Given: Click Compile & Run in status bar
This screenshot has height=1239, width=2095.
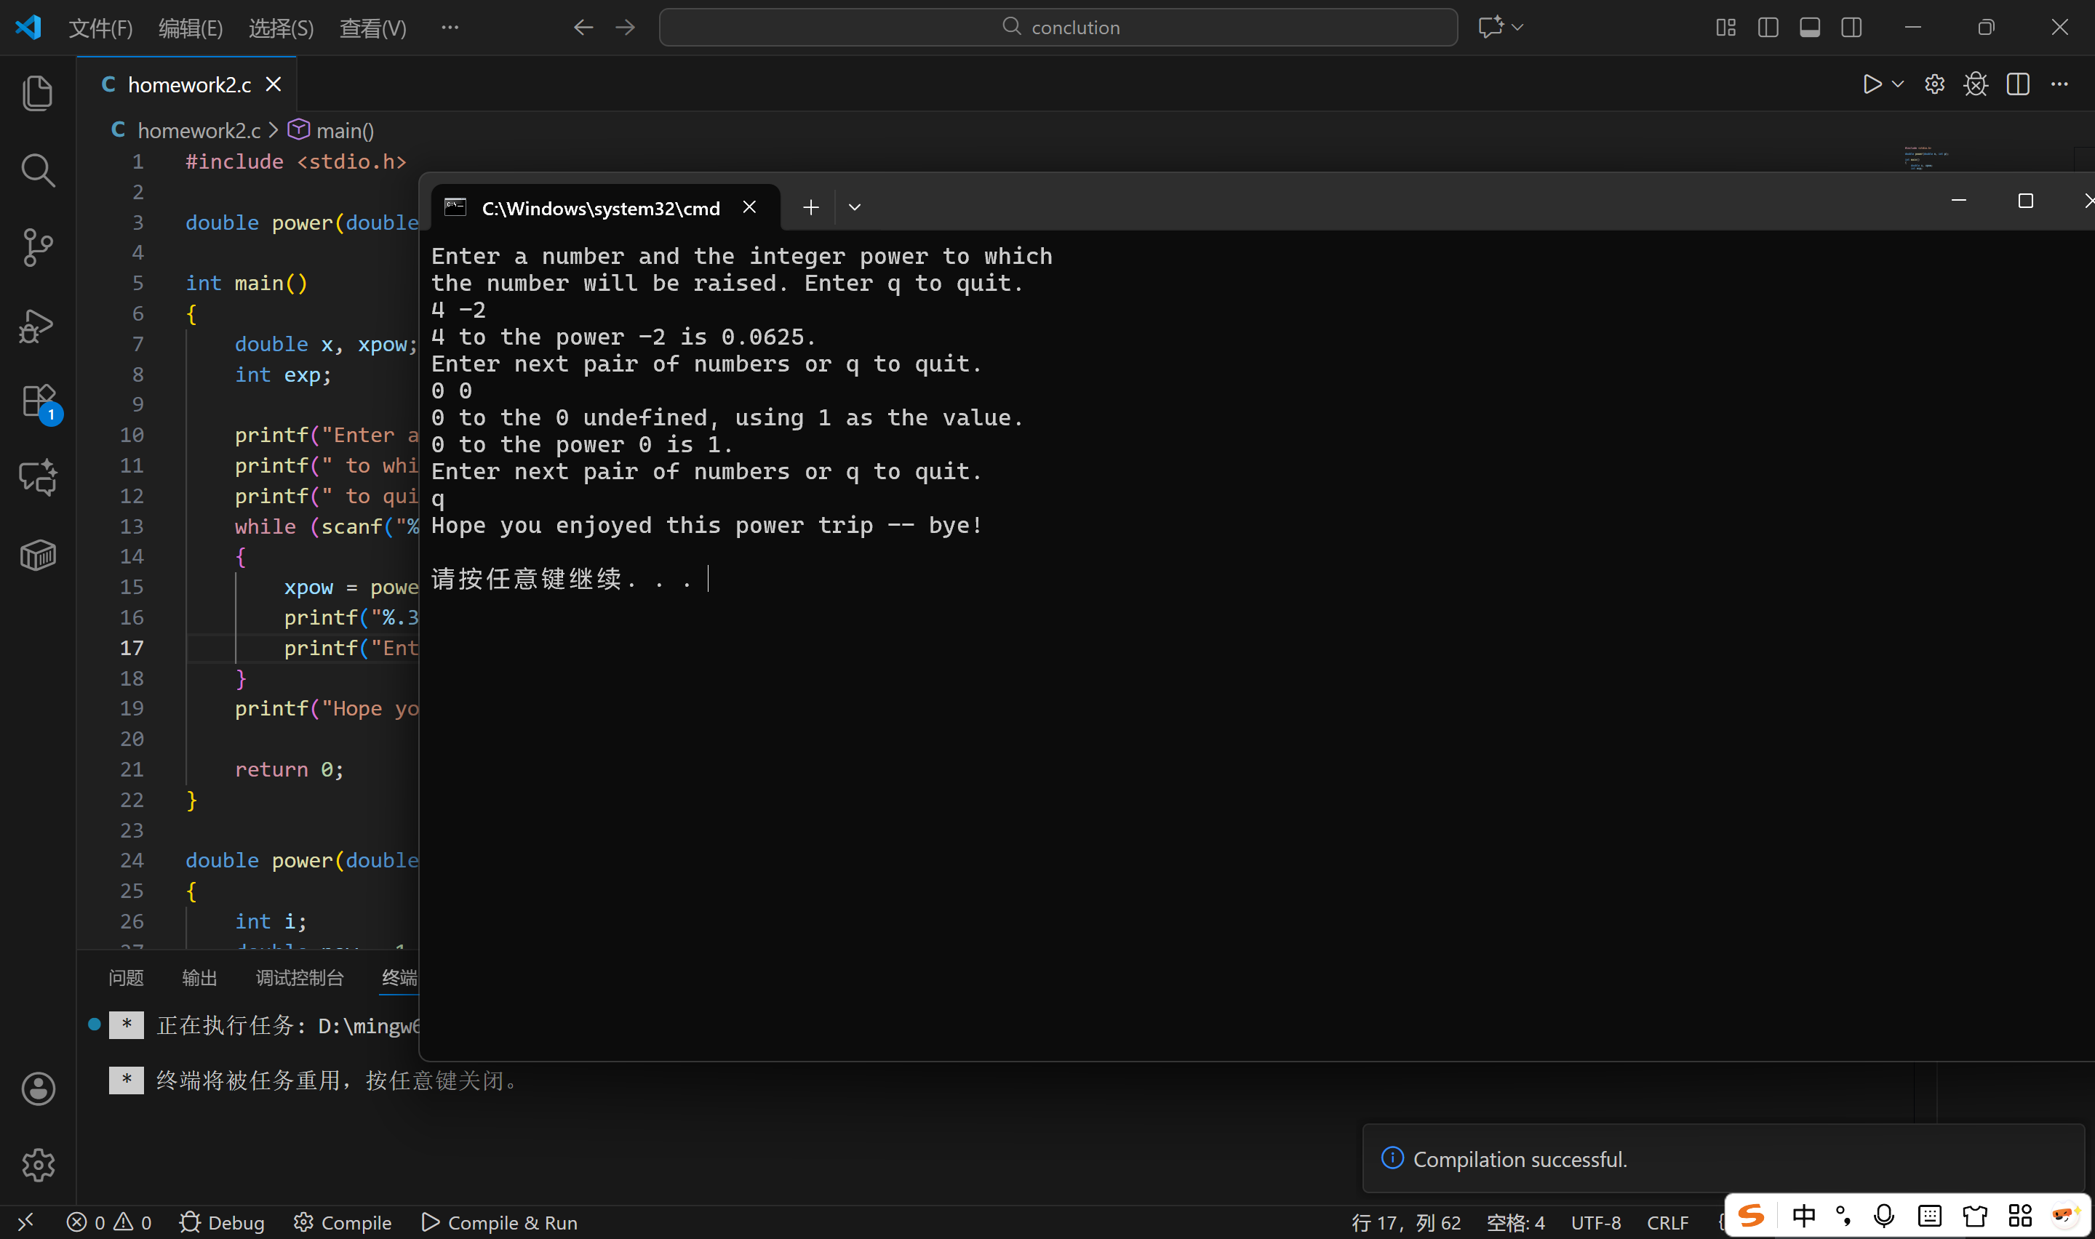Looking at the screenshot, I should coord(499,1222).
